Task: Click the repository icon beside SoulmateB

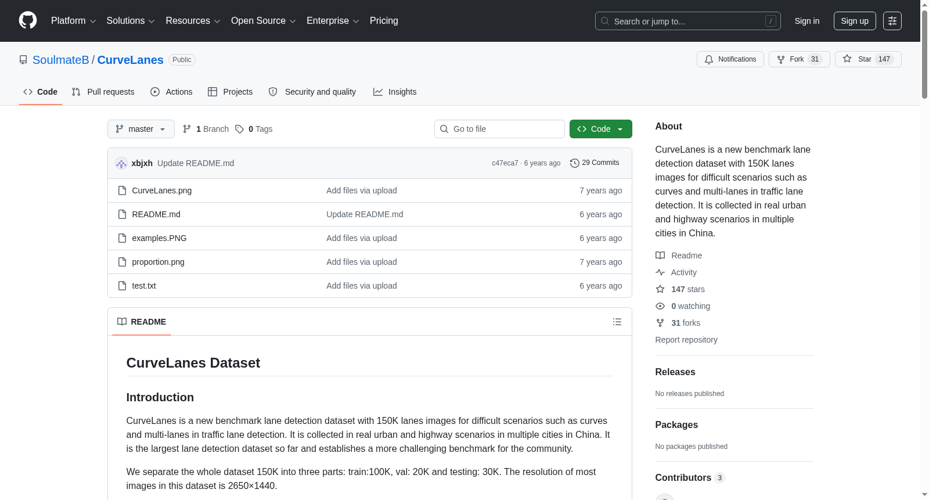Action: (23, 60)
